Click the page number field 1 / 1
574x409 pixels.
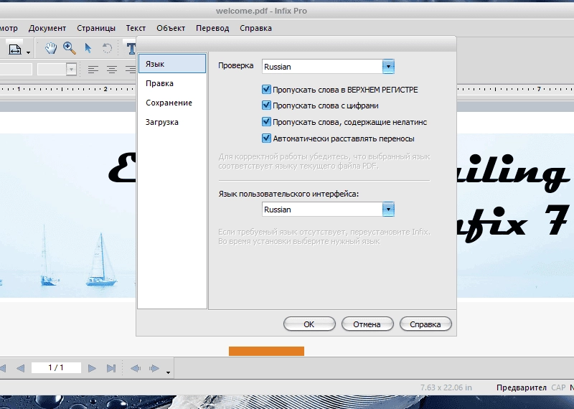[56, 367]
